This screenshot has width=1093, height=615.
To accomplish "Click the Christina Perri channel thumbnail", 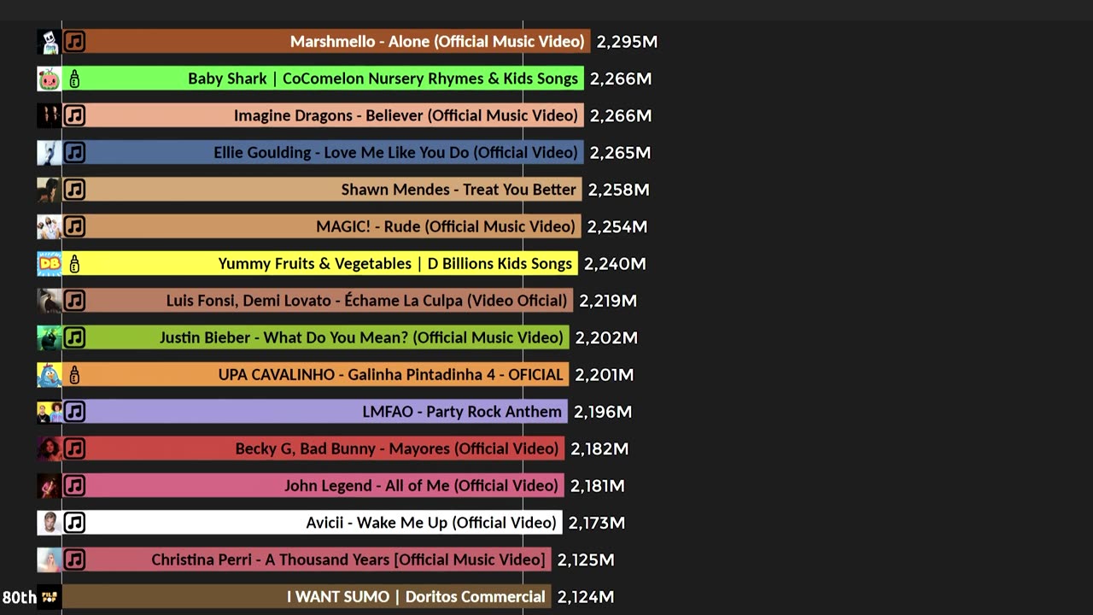I will tap(49, 559).
